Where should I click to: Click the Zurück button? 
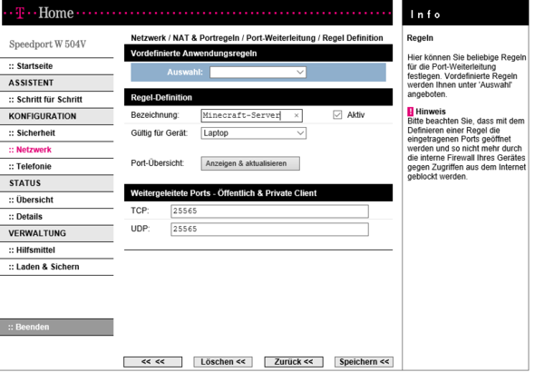pyautogui.click(x=294, y=362)
